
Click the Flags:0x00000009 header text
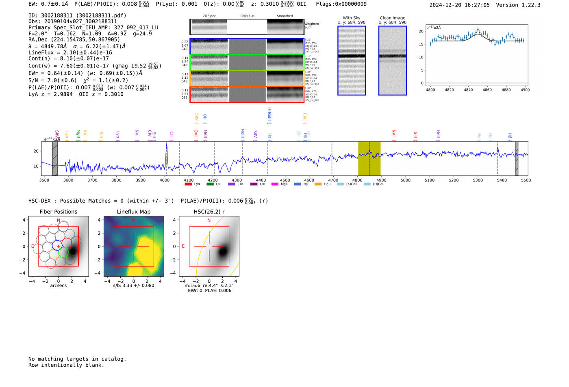point(341,4)
